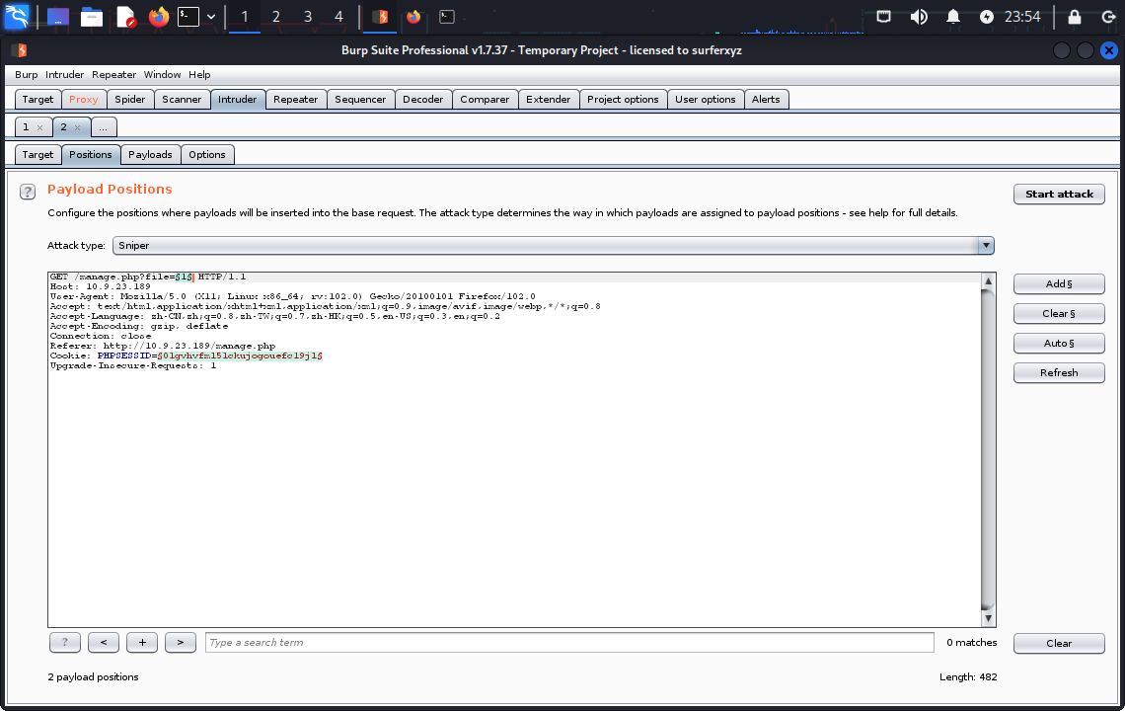Click the Show Desktop panel icon
The image size is (1125, 711).
58,17
